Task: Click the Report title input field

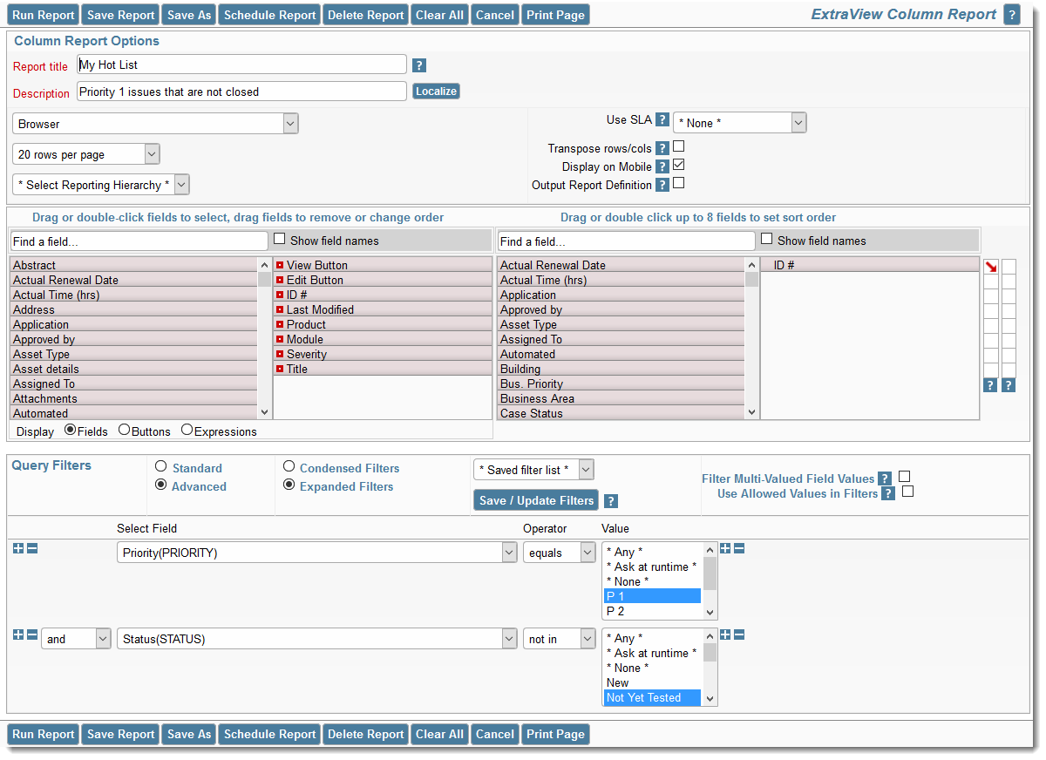Action: tap(241, 64)
